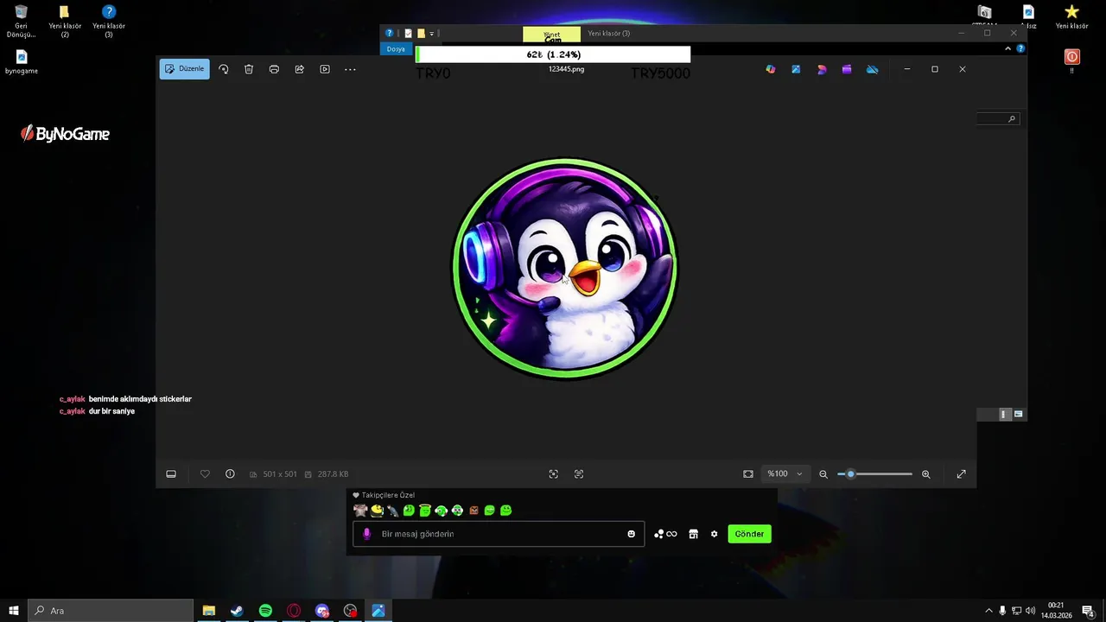Image resolution: width=1106 pixels, height=622 pixels.
Task: Open the %100 zoom level dropdown
Action: click(x=785, y=474)
